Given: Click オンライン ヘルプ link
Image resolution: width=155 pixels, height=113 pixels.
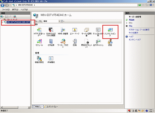Looking at the screenshot, I should pyautogui.click(x=135, y=40).
